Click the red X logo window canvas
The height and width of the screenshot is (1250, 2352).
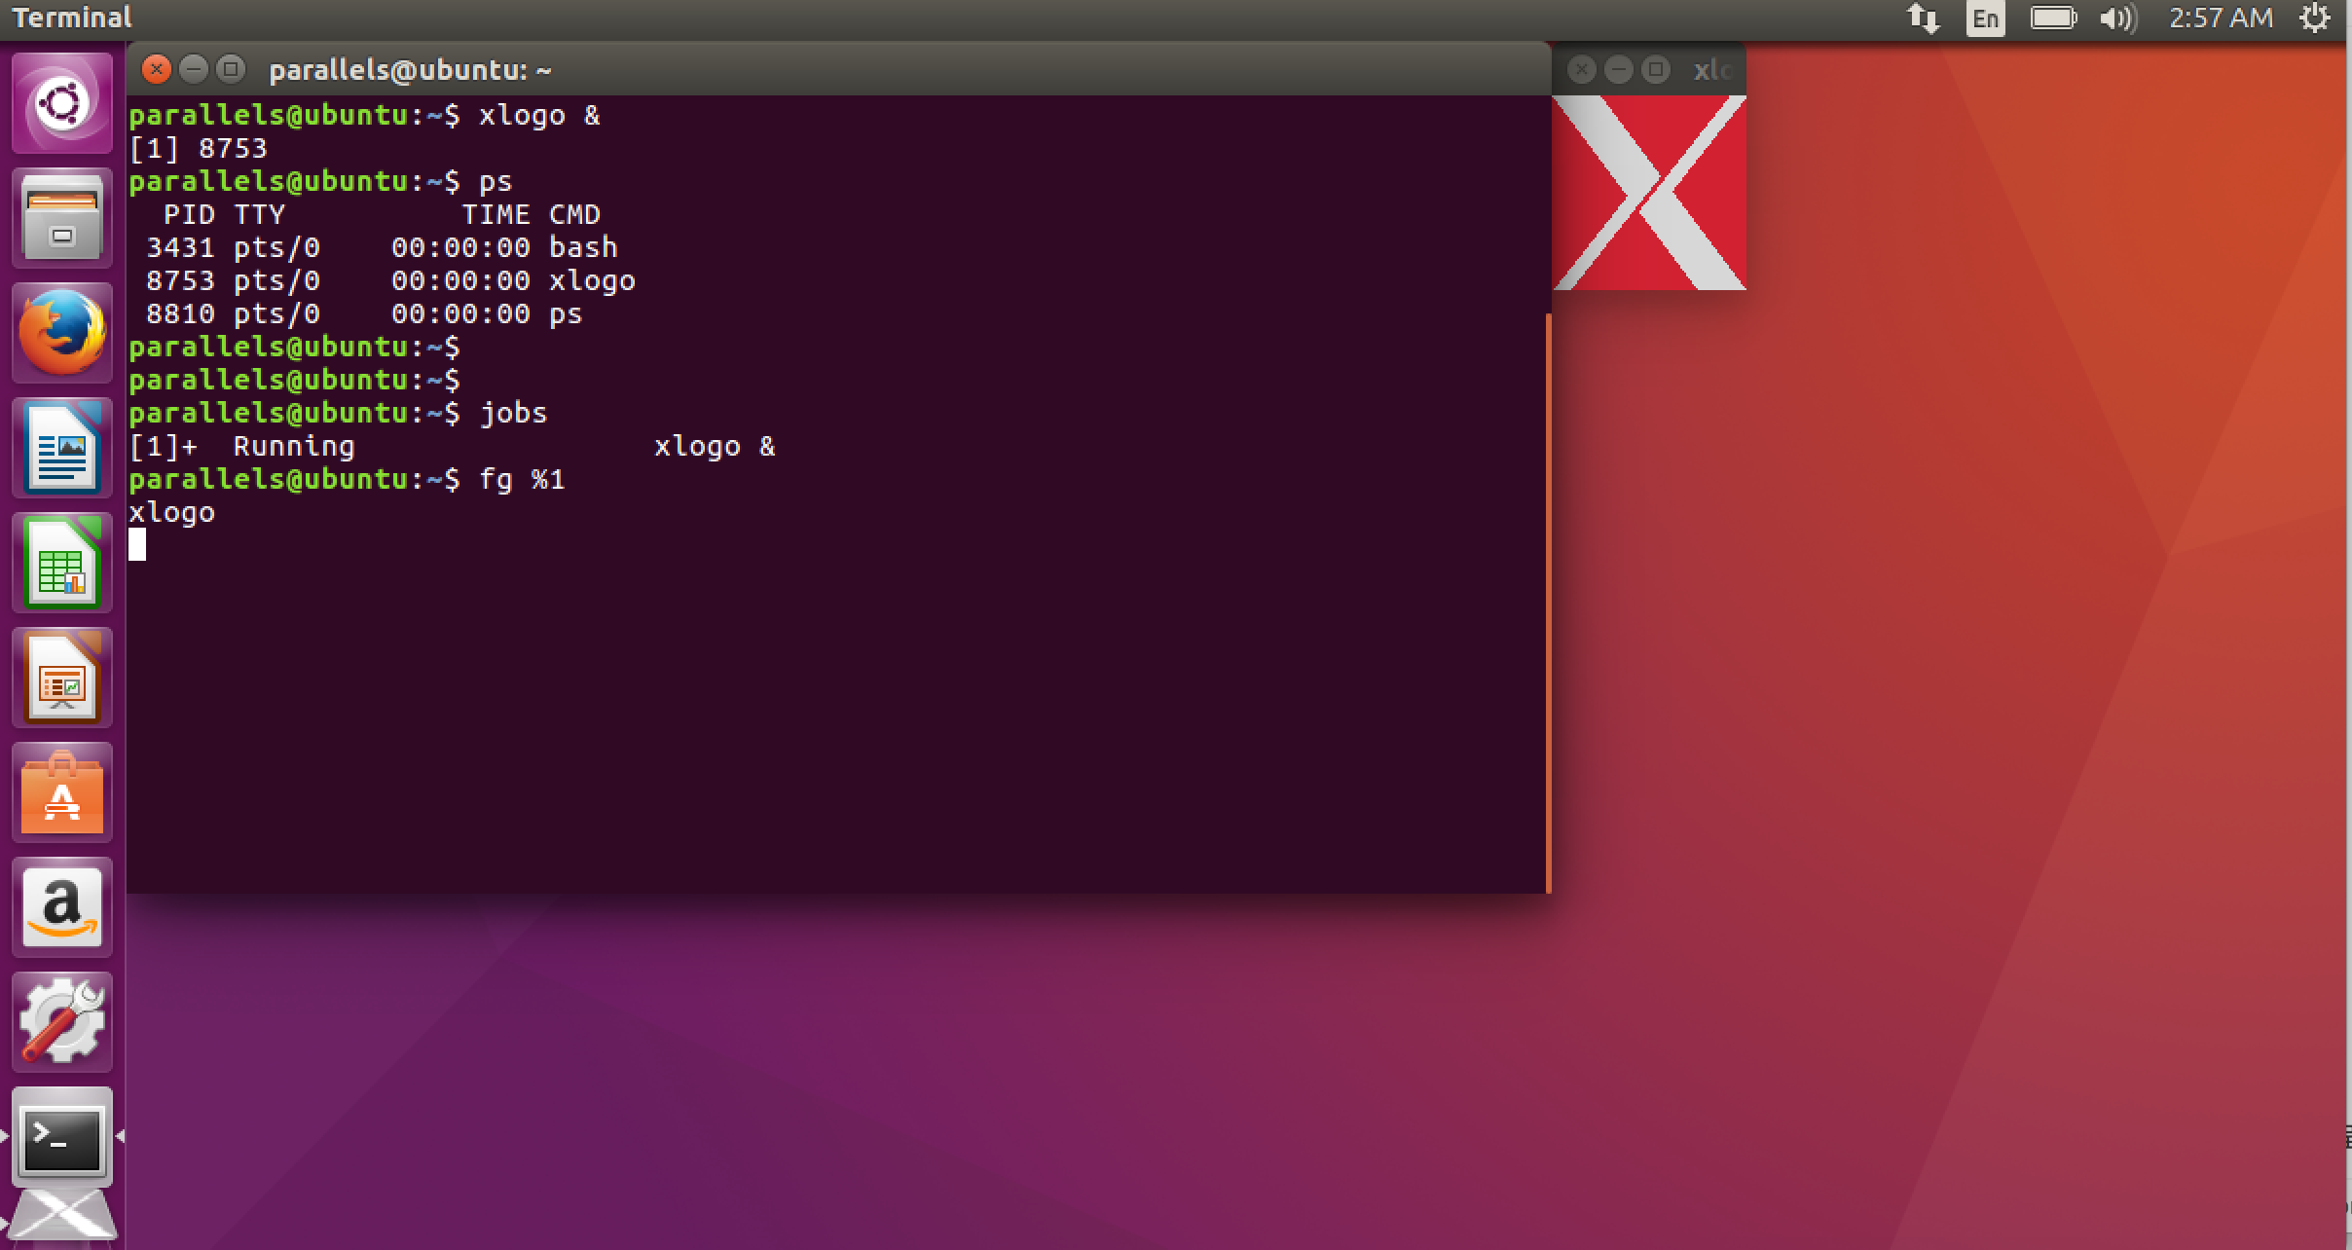(x=1649, y=193)
